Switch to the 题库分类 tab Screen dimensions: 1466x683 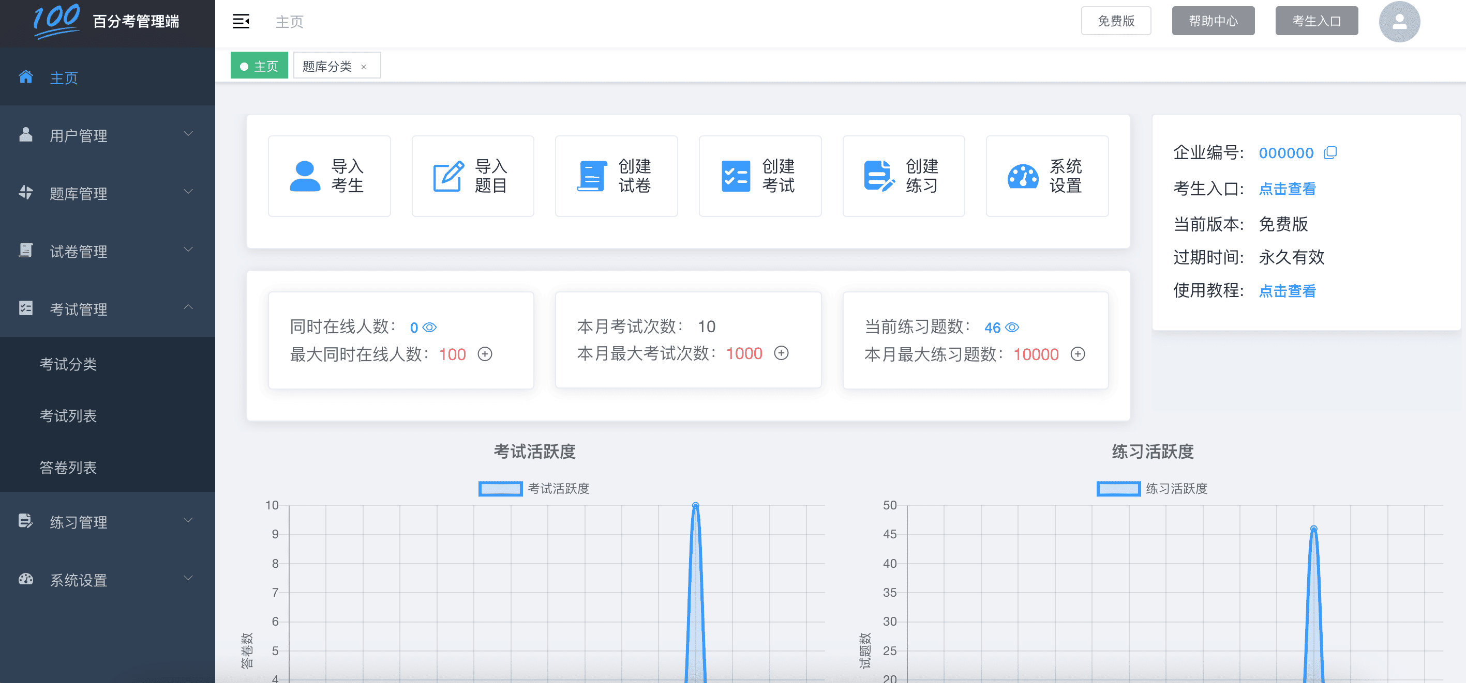328,65
